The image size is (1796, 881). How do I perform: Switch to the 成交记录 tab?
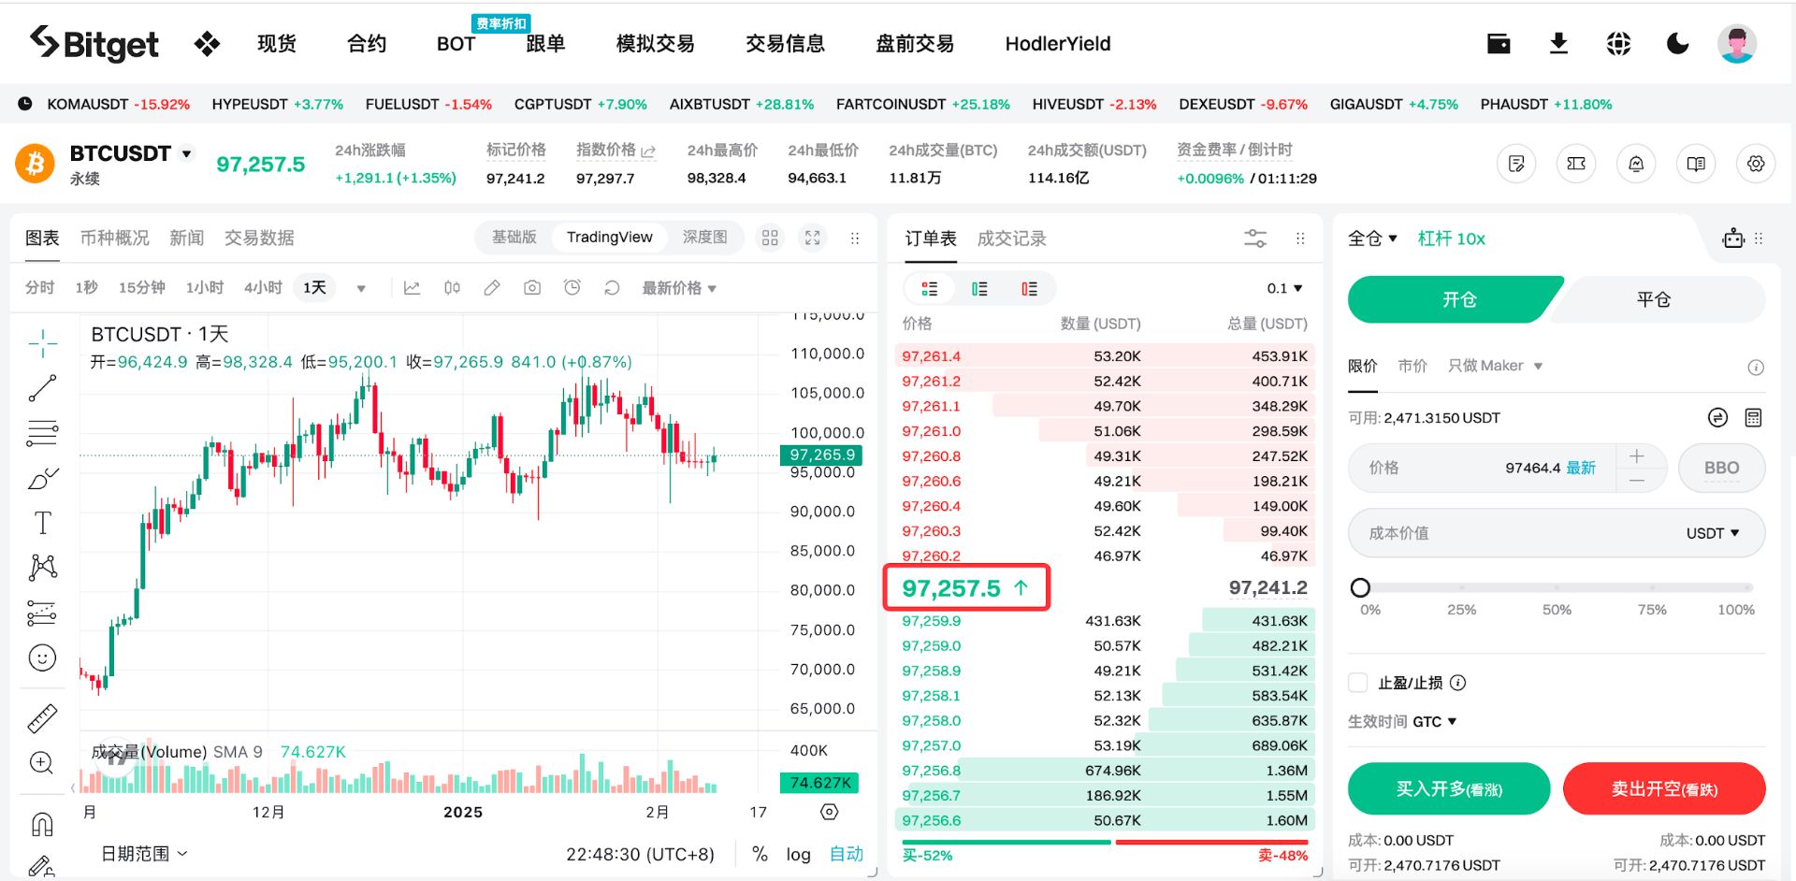pyautogui.click(x=1011, y=238)
